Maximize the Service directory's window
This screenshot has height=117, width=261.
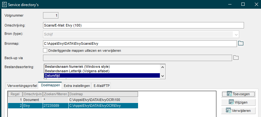(x=243, y=4)
